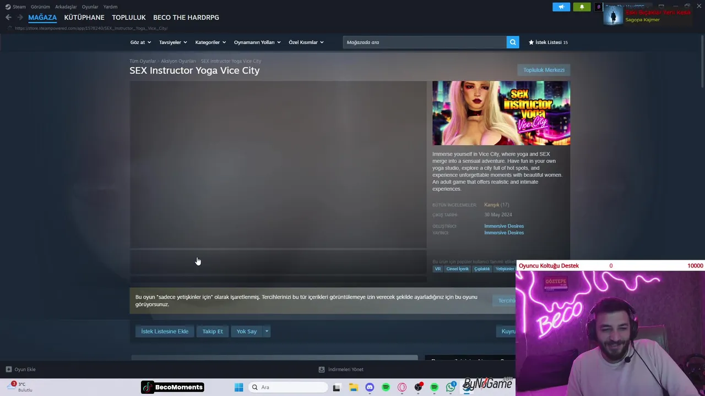
Task: Expand the Tavsiyeler dropdown
Action: [x=173, y=42]
